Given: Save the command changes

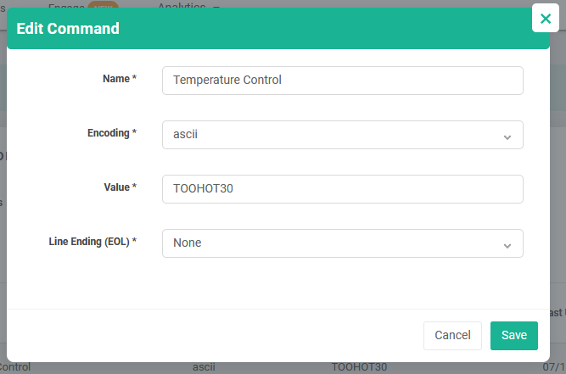Looking at the screenshot, I should pos(513,336).
